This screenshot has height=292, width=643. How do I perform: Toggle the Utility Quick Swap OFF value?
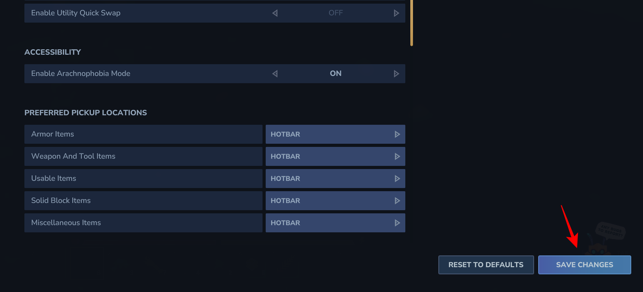tap(335, 13)
